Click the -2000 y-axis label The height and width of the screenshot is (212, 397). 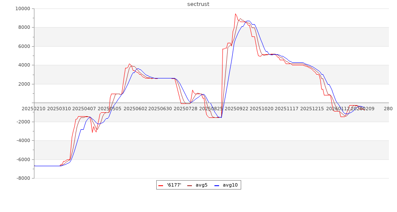23,122
